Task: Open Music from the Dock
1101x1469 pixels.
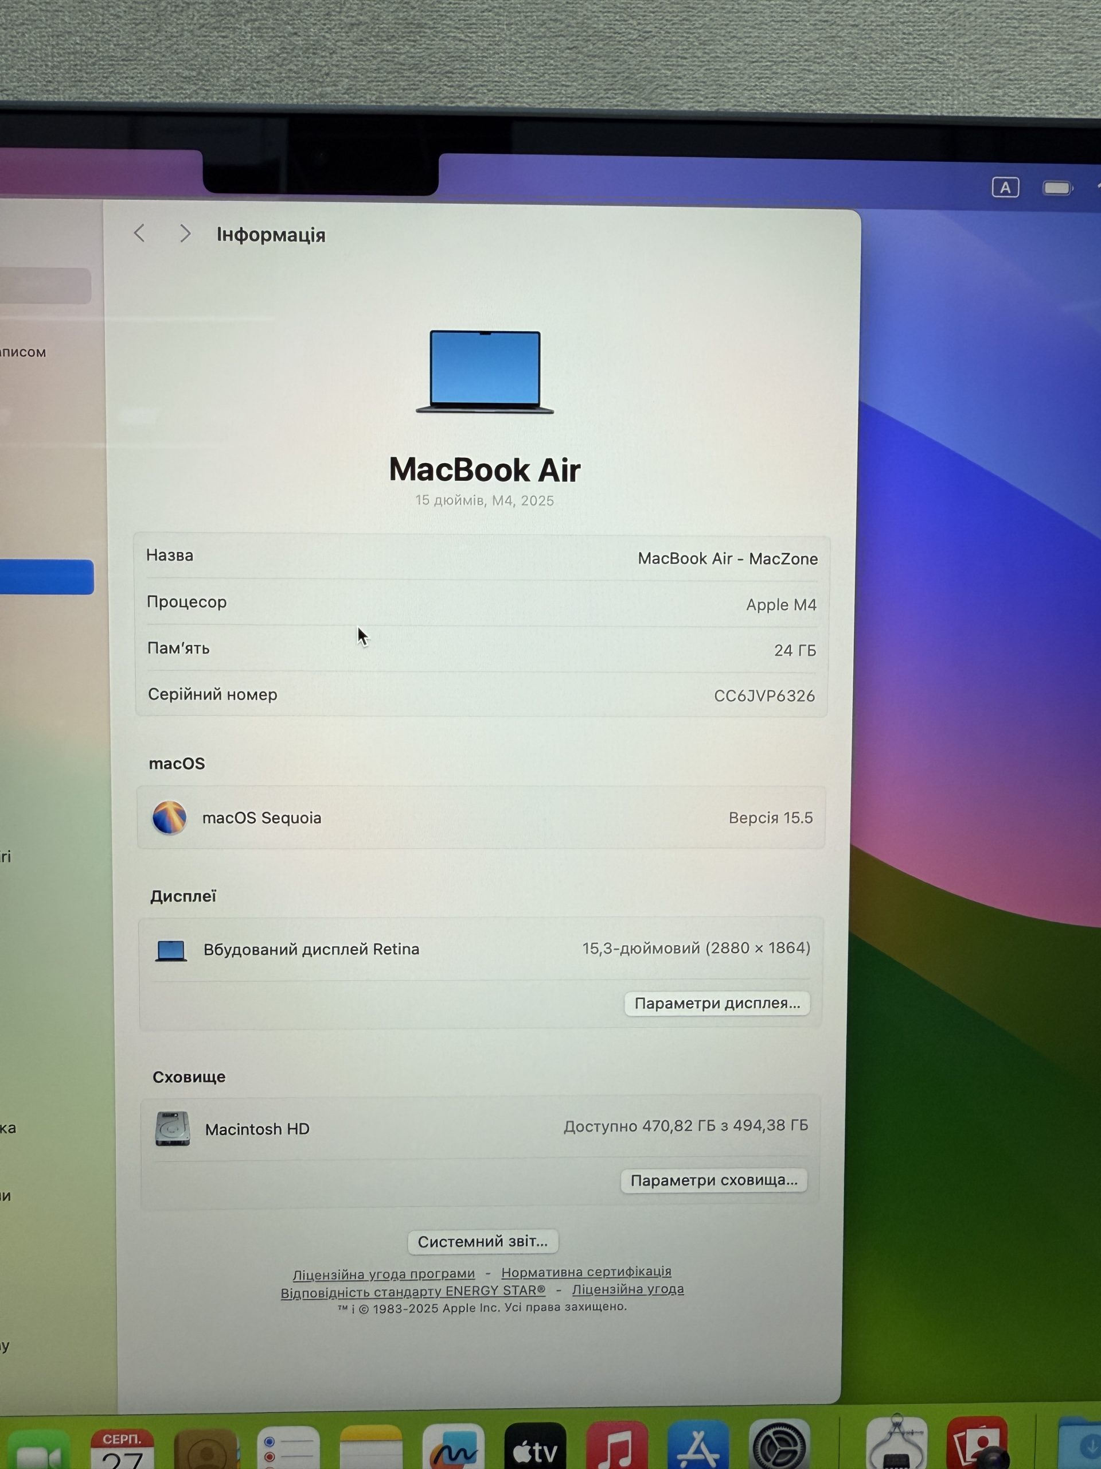Action: [617, 1444]
